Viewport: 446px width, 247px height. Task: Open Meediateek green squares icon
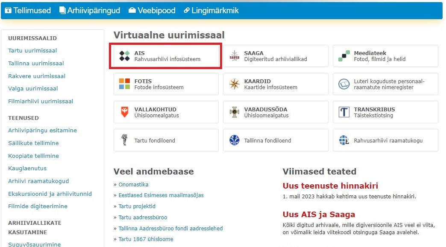coord(344,56)
